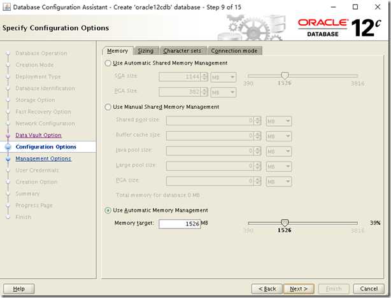This screenshot has width=391, height=298.
Task: Click Java pool size spinner arrows
Action: (257, 151)
